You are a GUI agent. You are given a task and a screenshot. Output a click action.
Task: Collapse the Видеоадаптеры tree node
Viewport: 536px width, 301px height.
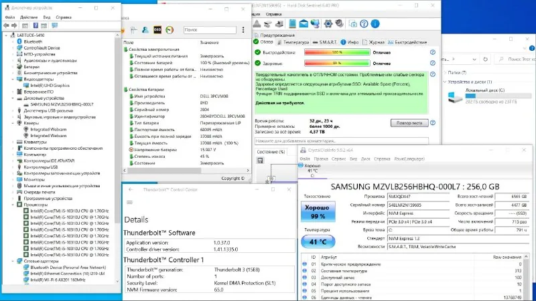[x=13, y=79]
